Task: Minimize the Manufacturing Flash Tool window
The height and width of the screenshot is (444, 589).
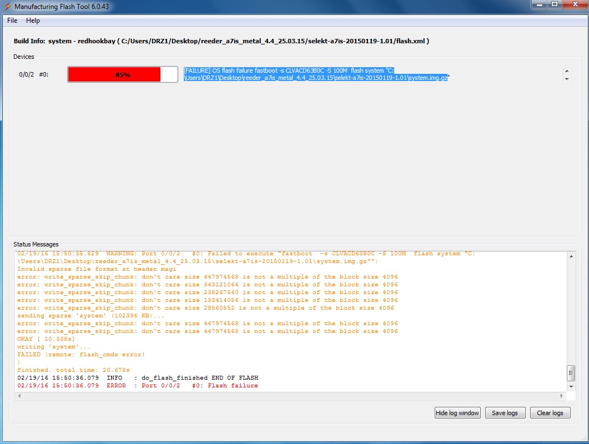Action: 538,5
